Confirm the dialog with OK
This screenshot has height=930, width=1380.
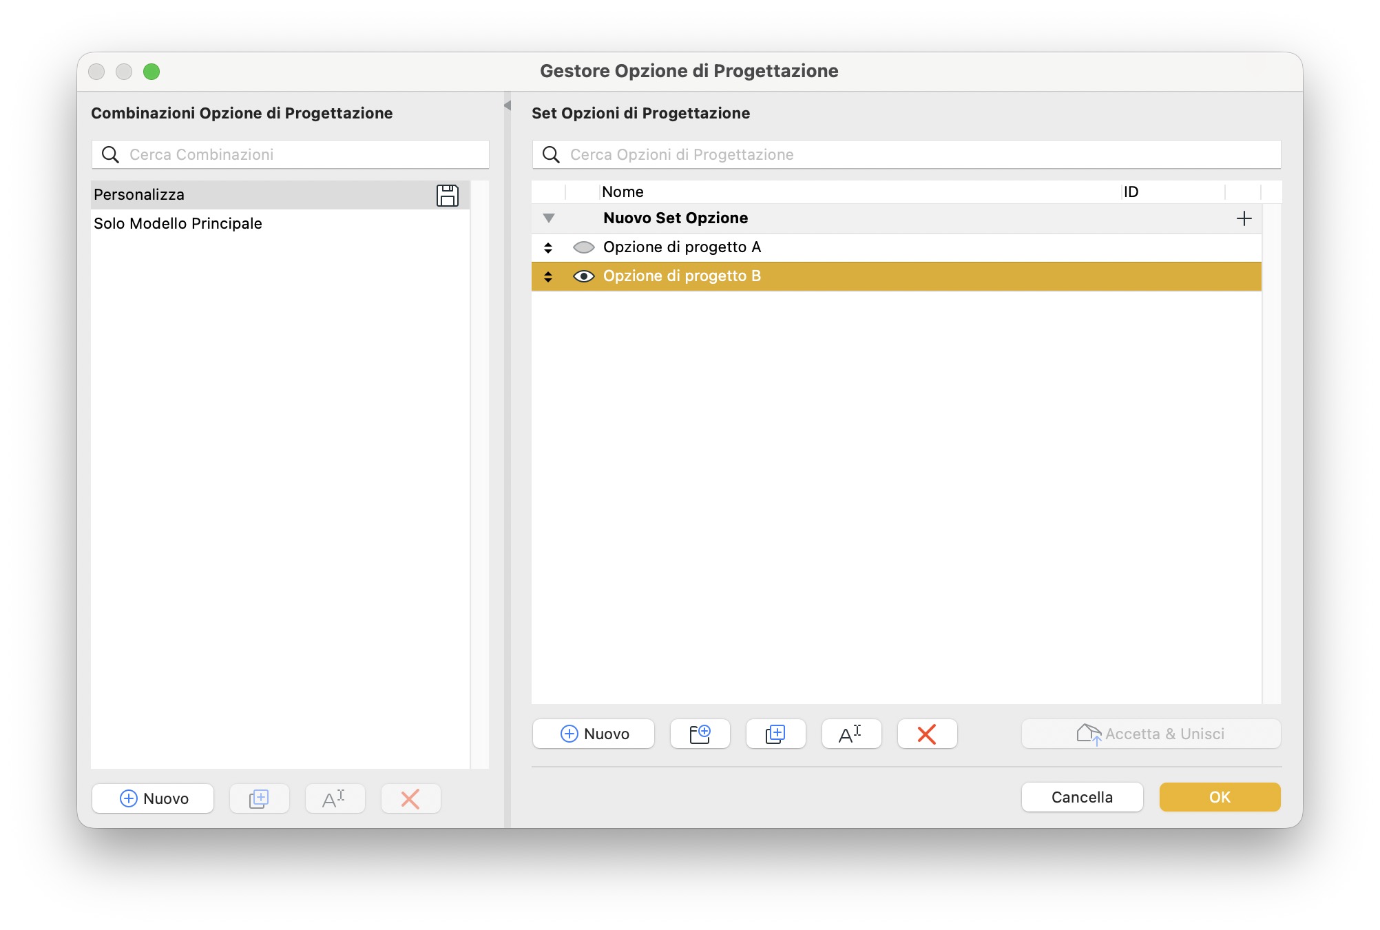[x=1220, y=797]
